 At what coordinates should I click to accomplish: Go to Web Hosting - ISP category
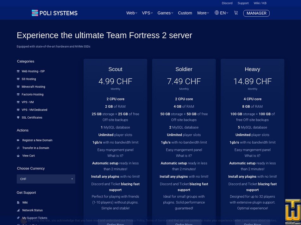(x=33, y=71)
